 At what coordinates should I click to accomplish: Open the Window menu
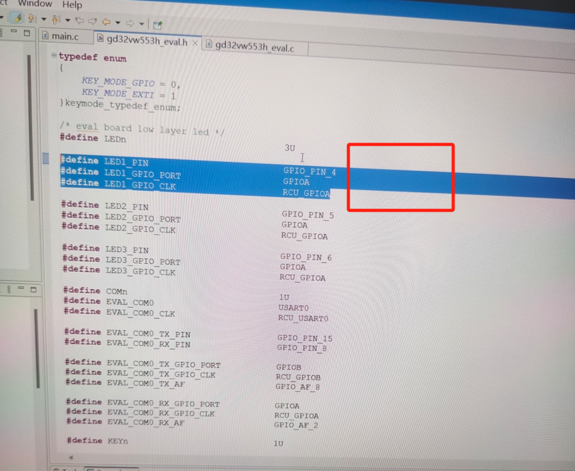tap(35, 4)
